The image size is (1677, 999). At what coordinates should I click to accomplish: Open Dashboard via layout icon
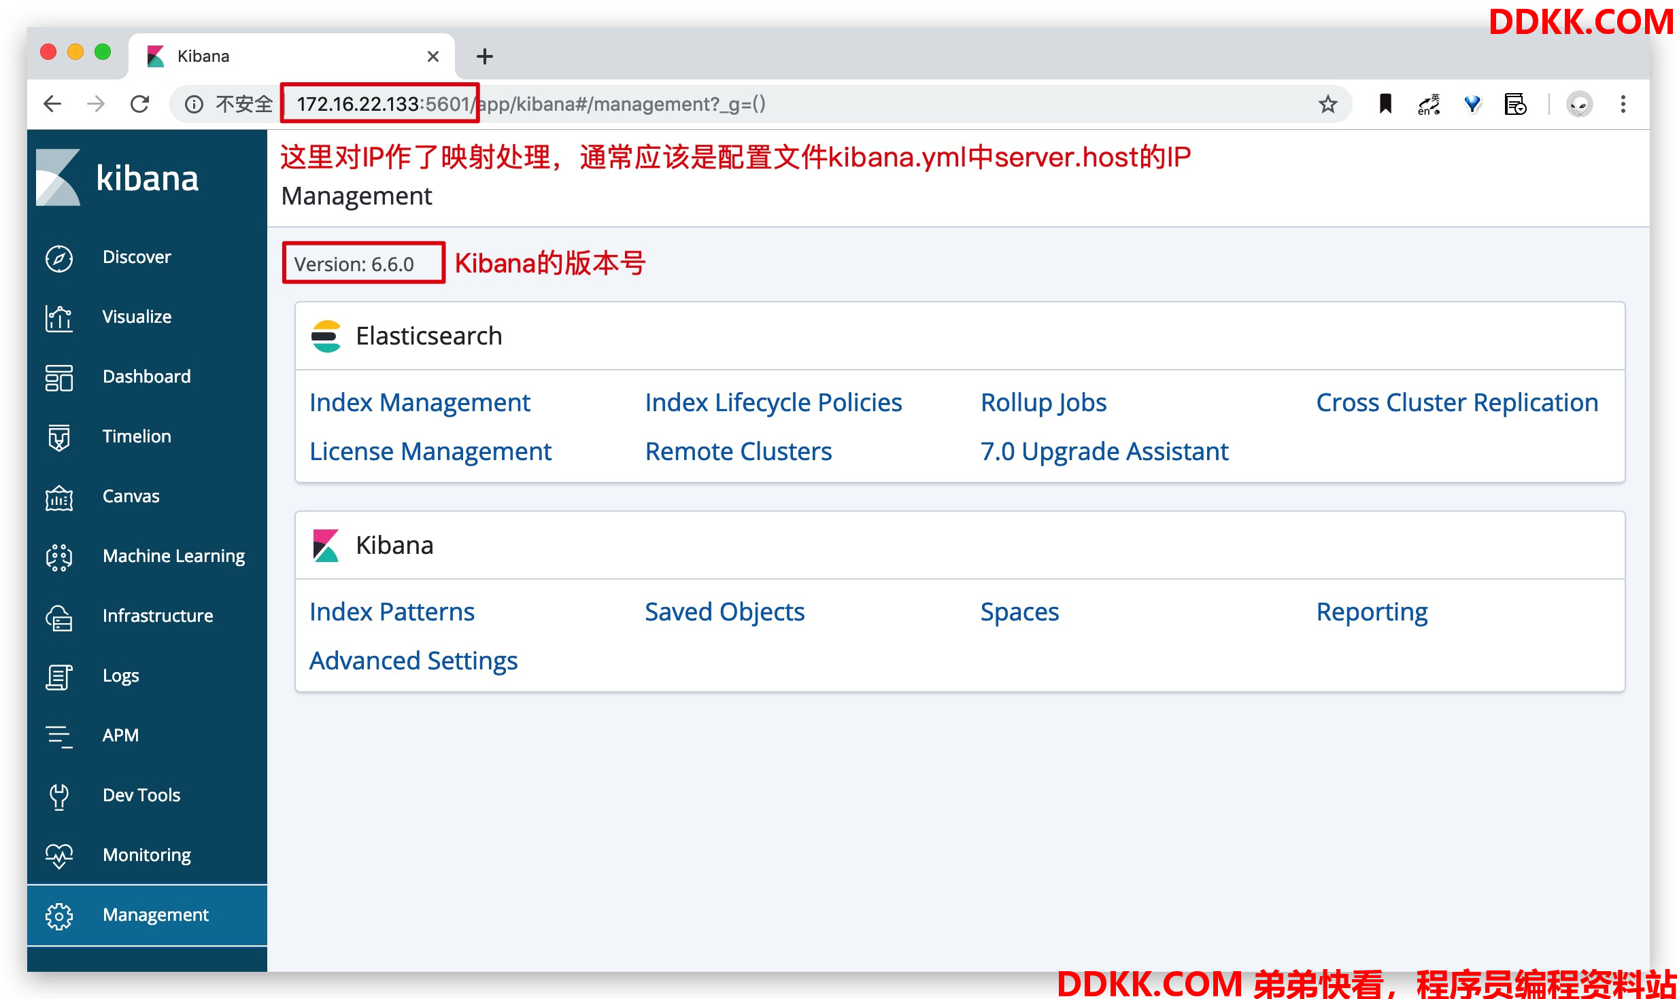click(59, 378)
